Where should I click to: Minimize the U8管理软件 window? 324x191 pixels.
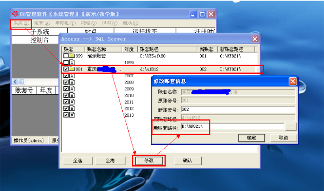(x=193, y=14)
